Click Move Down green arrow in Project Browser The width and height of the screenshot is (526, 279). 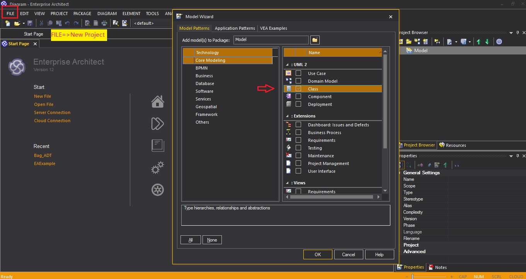pos(487,41)
